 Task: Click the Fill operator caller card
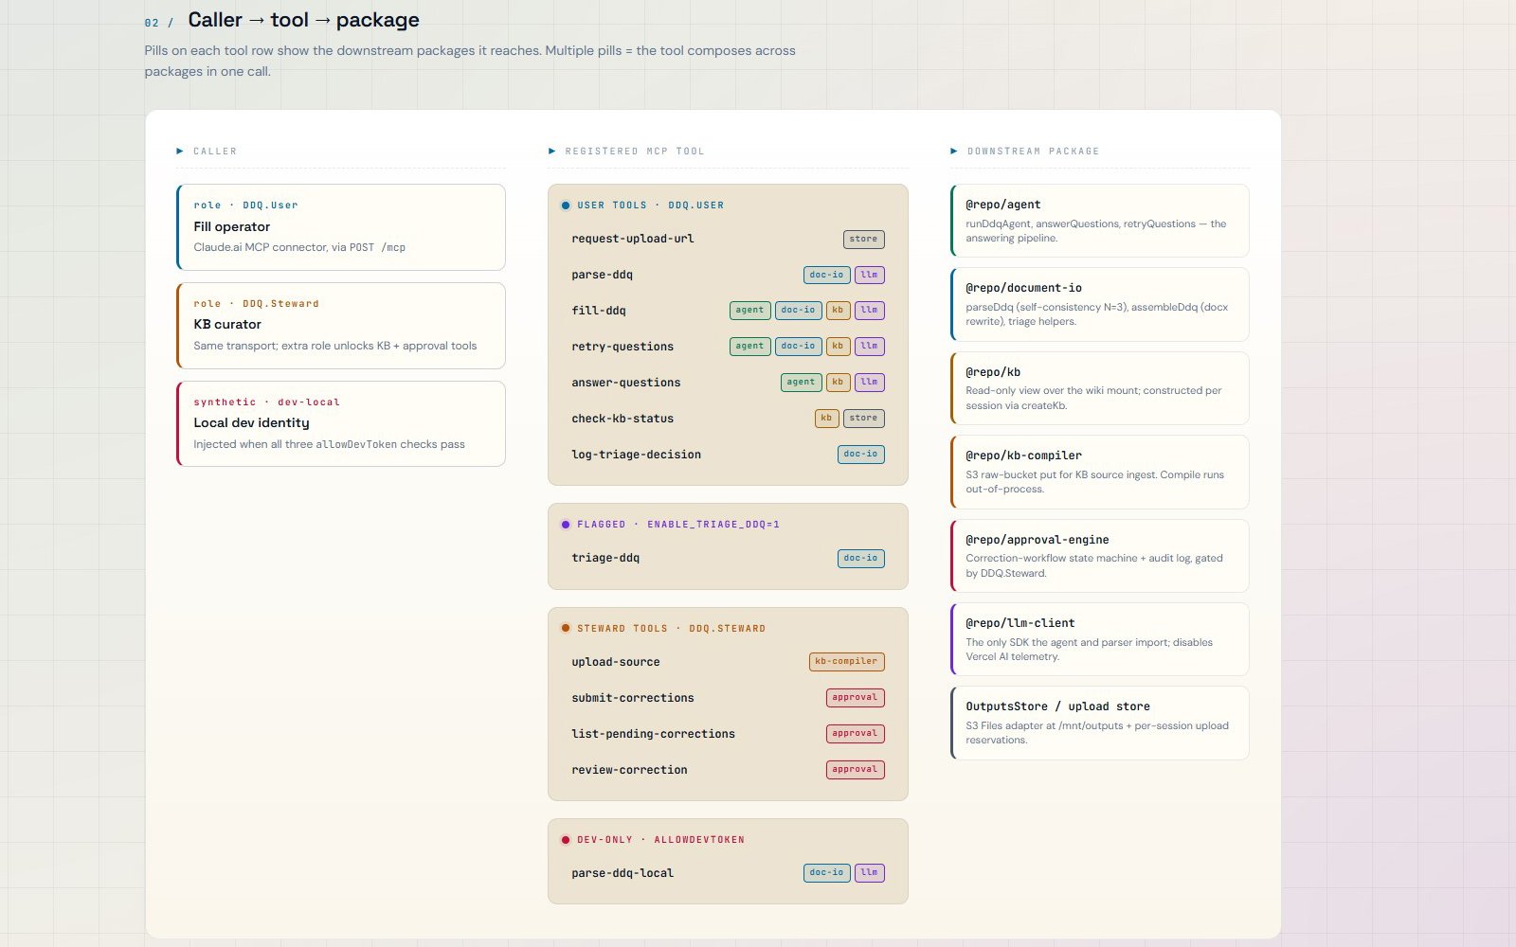tap(341, 227)
